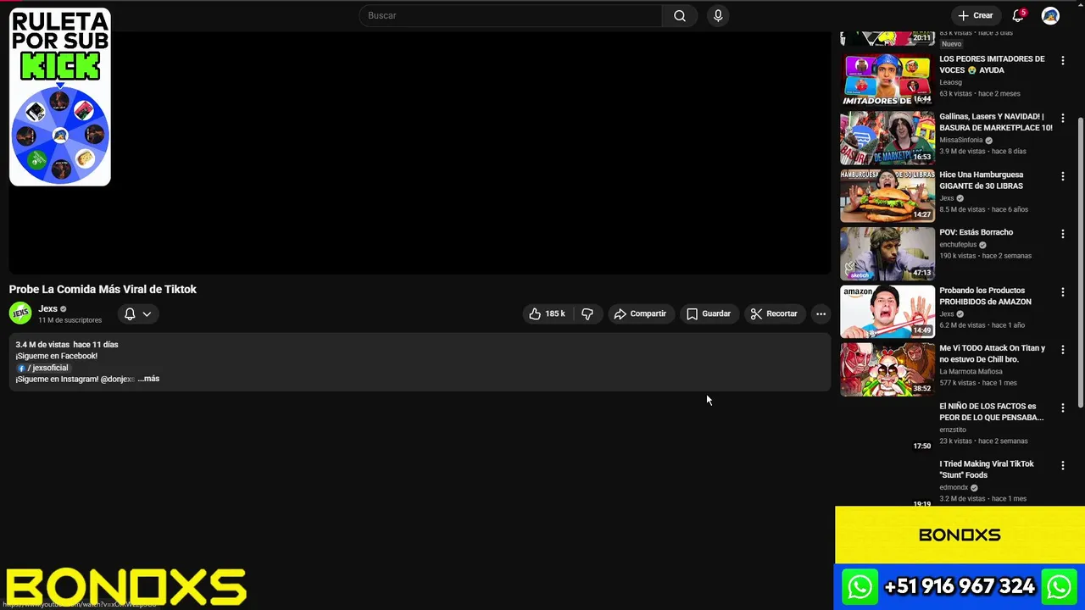This screenshot has width=1085, height=610.
Task: Open options for Gallinas, Lasers Y NAVIDAD video
Action: (x=1062, y=118)
